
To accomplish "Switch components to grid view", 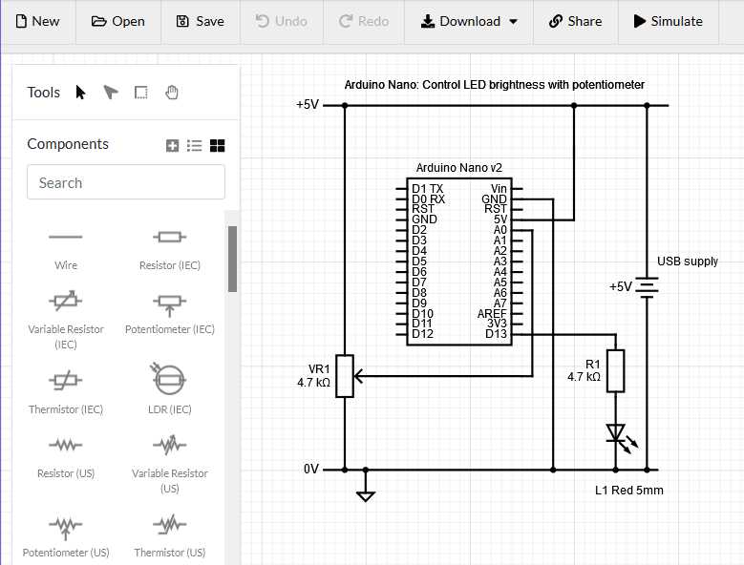I will pos(218,145).
